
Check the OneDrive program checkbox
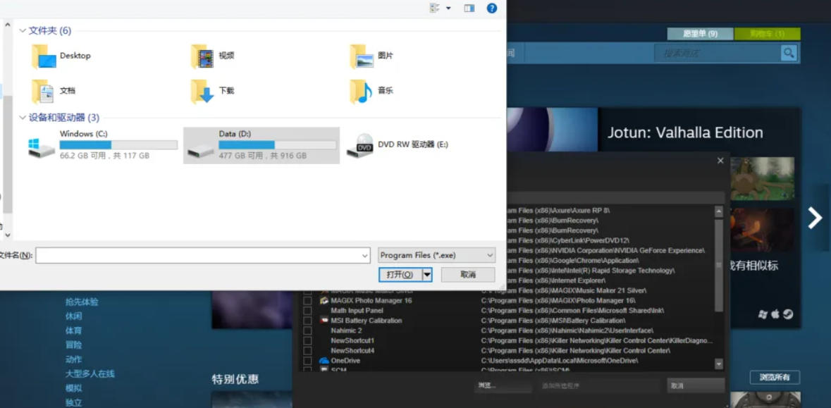(x=306, y=360)
